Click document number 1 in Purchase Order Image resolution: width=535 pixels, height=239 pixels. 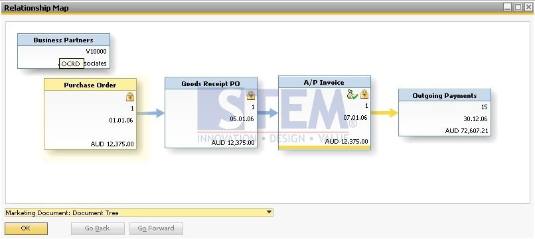pos(132,109)
